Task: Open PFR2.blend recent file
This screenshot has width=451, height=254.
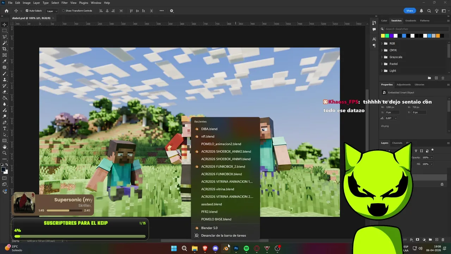Action: pyautogui.click(x=225, y=212)
